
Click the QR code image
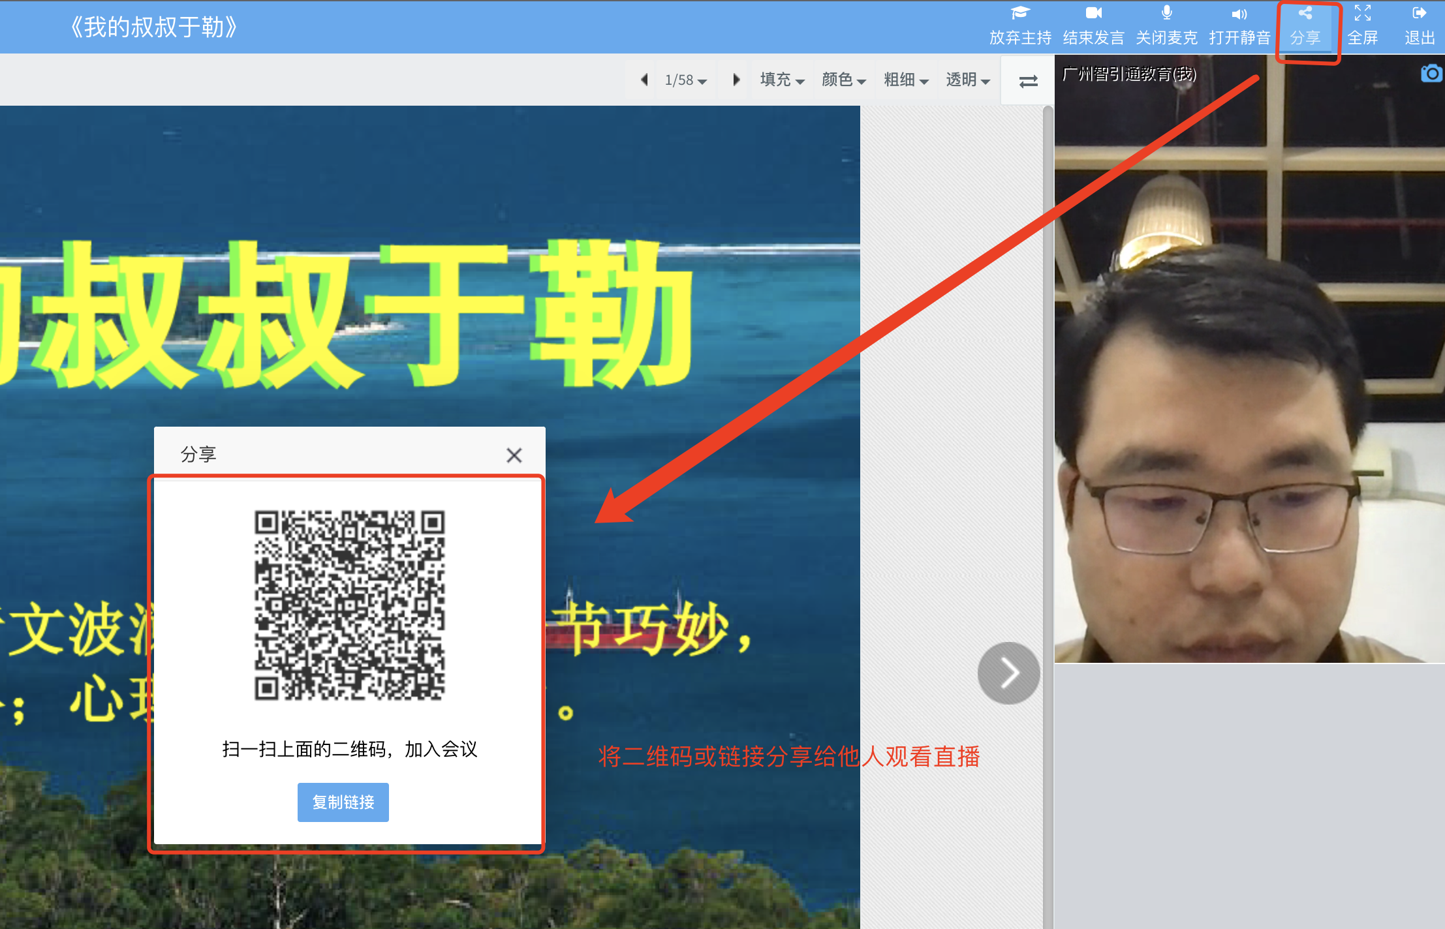(350, 605)
